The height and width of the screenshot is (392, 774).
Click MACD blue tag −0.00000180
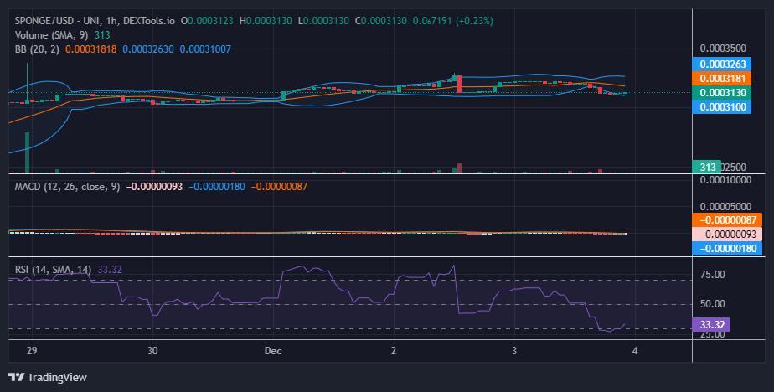click(727, 248)
